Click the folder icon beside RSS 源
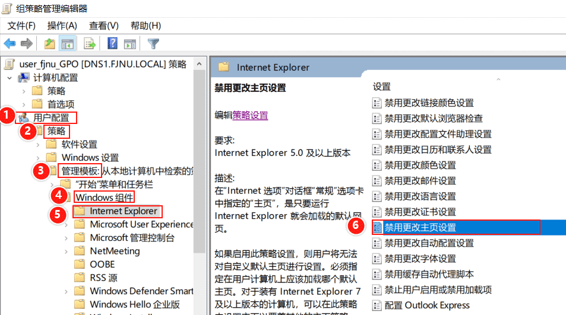The width and height of the screenshot is (566, 315). (80, 278)
